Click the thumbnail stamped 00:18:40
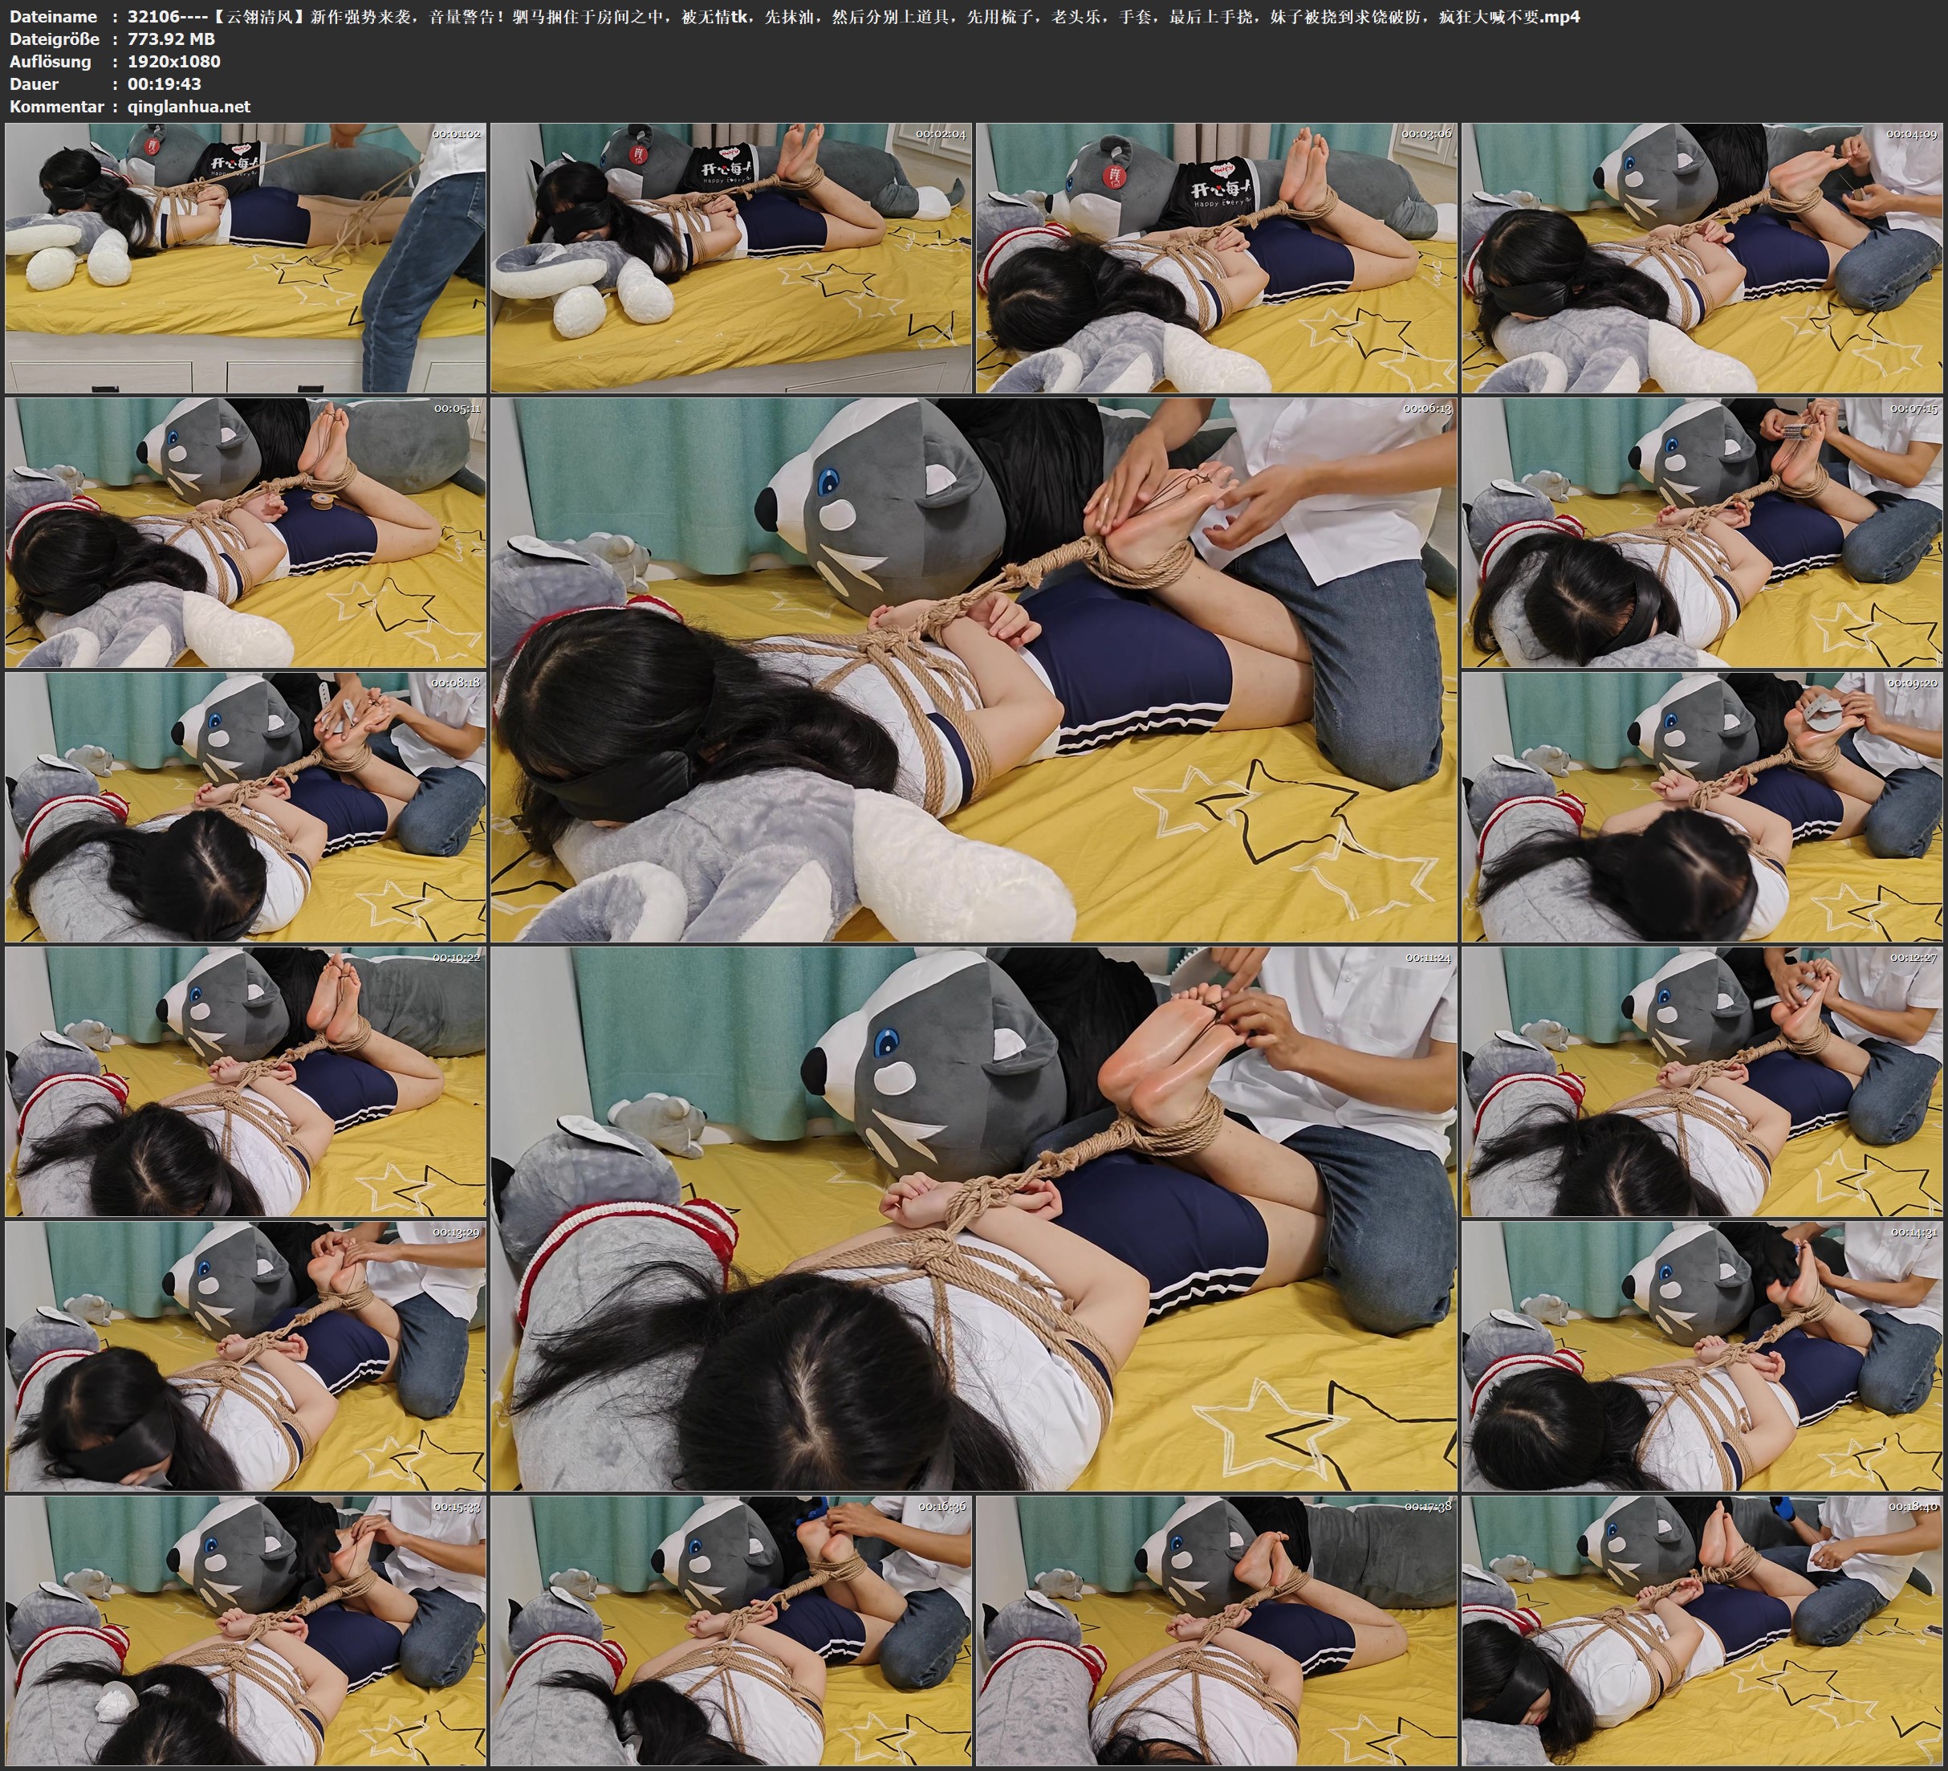This screenshot has height=1771, width=1948. (1702, 1631)
